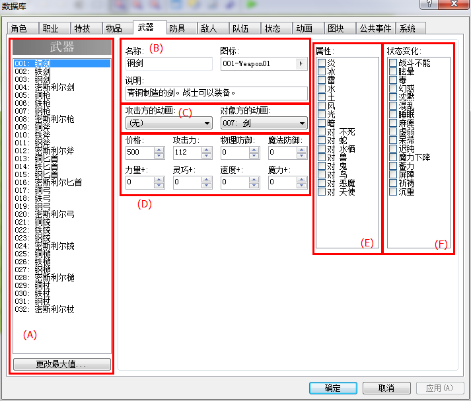
Task: Increase 魔法防御 with its up arrow
Action: click(x=301, y=149)
